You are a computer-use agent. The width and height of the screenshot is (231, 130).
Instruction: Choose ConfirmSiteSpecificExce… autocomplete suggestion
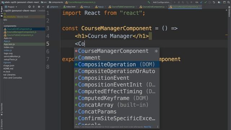[x=117, y=118]
